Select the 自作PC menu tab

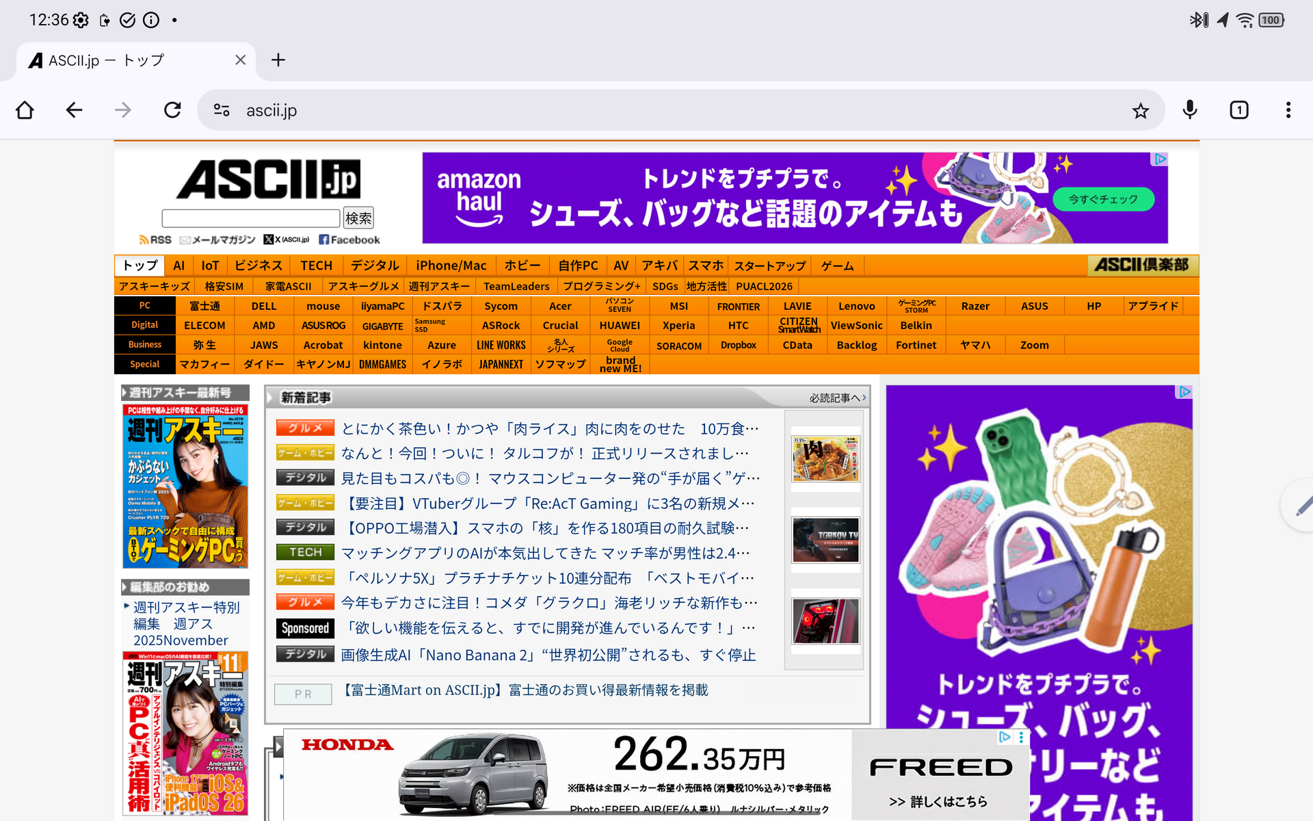(578, 265)
